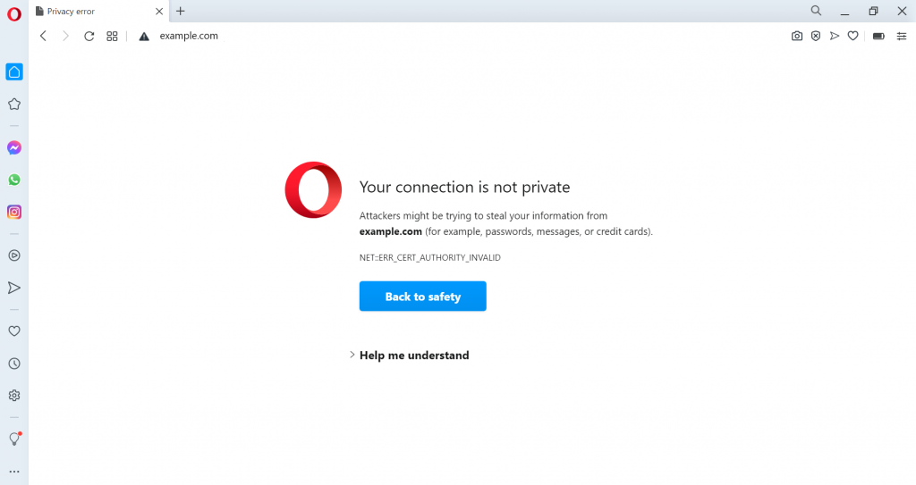The image size is (916, 485).
Task: Expand the Help me understand section
Action: click(413, 355)
